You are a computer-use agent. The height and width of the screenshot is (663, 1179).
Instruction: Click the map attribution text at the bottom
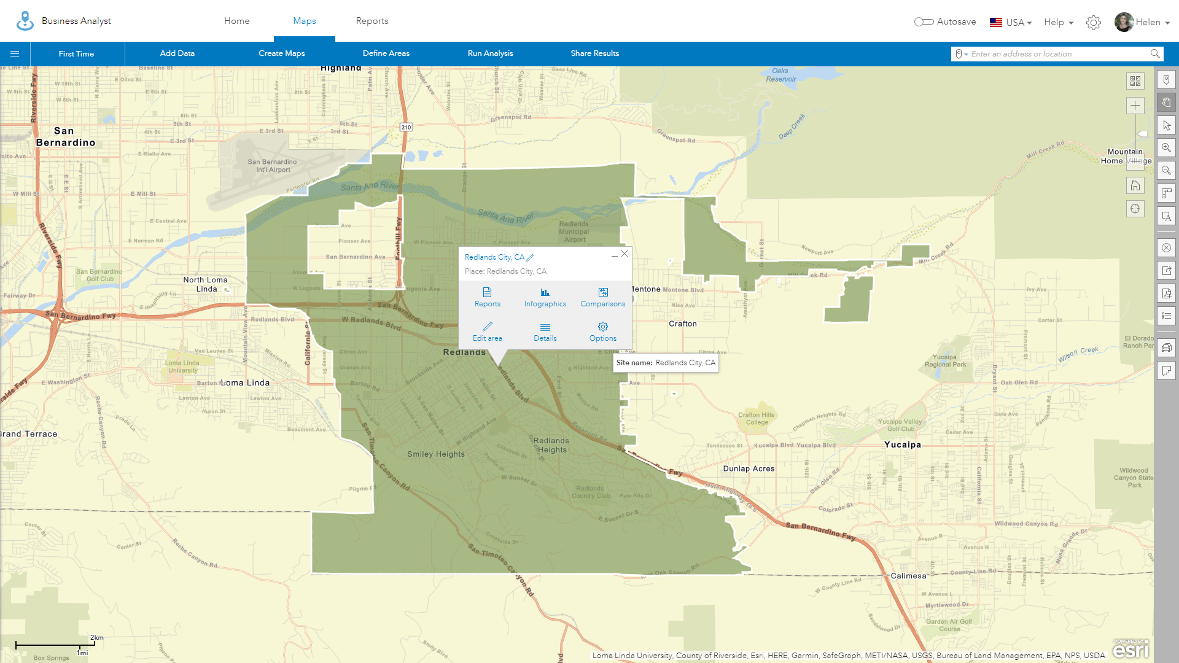[x=848, y=656]
